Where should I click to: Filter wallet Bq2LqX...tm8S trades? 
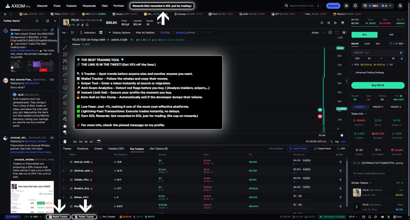tap(340, 162)
